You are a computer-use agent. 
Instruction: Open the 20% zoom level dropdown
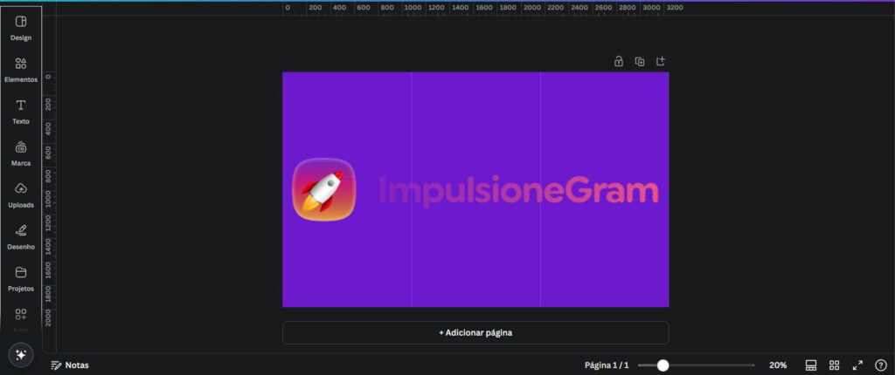pos(778,365)
